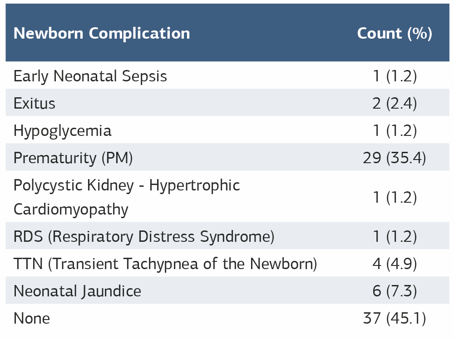Select the None row label
Image resolution: width=454 pixels, height=340 pixels.
(x=32, y=318)
